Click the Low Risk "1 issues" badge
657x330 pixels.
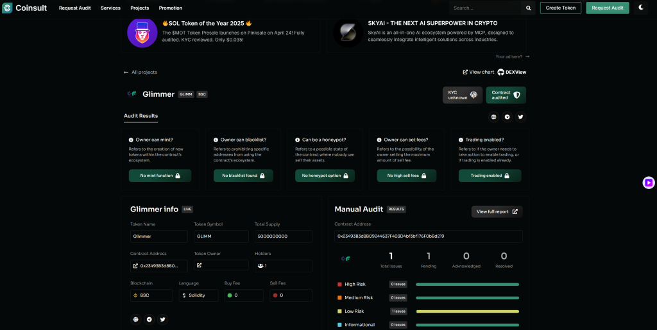tap(398, 311)
